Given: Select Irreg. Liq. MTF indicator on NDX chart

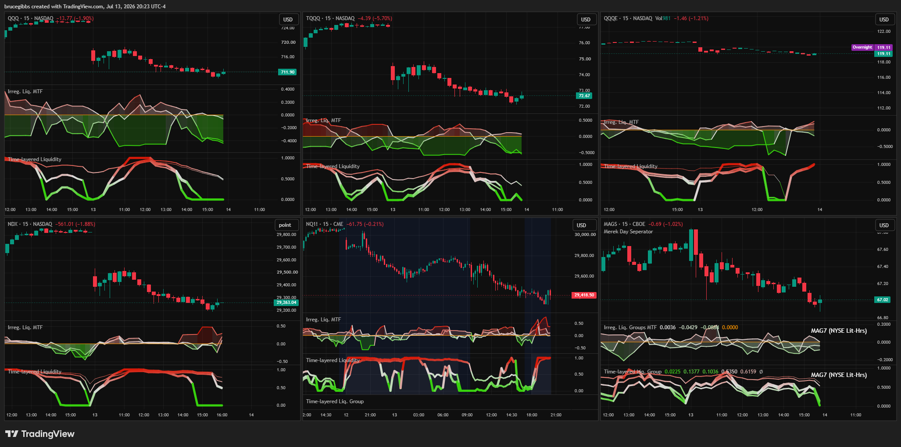Looking at the screenshot, I should [25, 327].
